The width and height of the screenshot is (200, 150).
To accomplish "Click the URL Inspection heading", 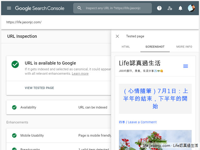I will pyautogui.click(x=22, y=36).
